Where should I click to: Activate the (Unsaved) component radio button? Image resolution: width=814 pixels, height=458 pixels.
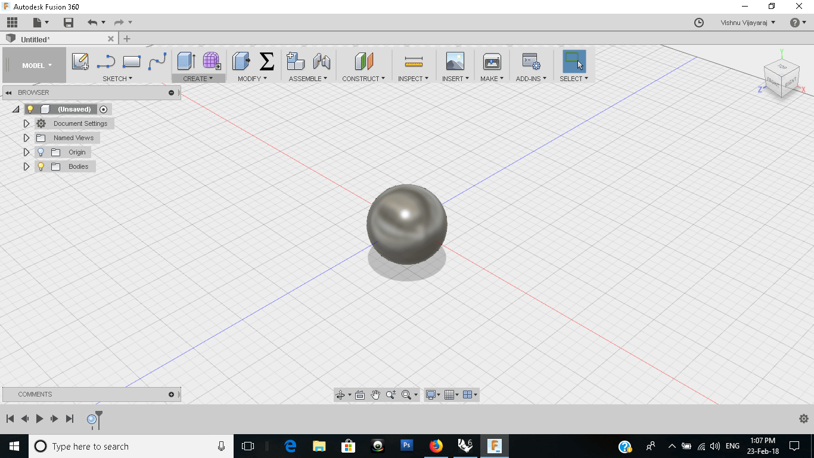(104, 110)
